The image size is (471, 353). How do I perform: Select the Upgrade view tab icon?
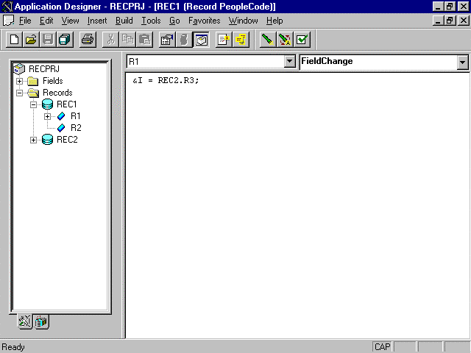[41, 321]
